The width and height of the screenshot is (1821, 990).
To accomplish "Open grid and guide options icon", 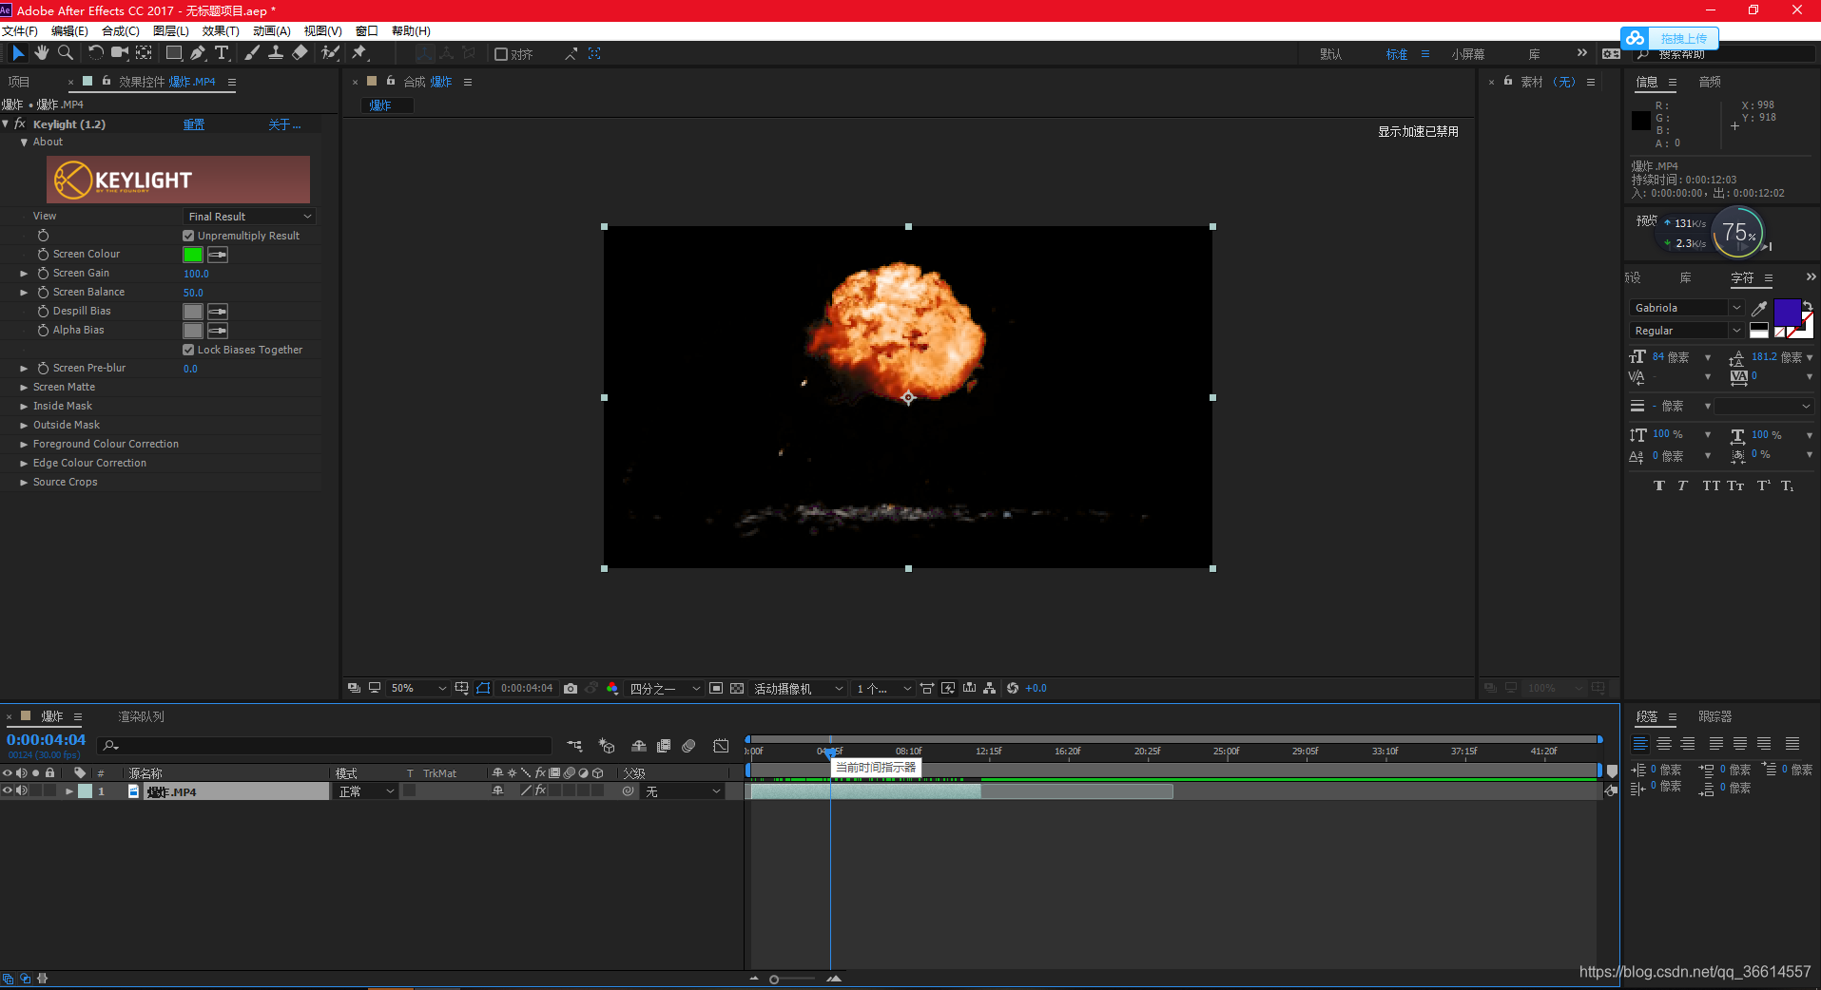I will pyautogui.click(x=462, y=689).
